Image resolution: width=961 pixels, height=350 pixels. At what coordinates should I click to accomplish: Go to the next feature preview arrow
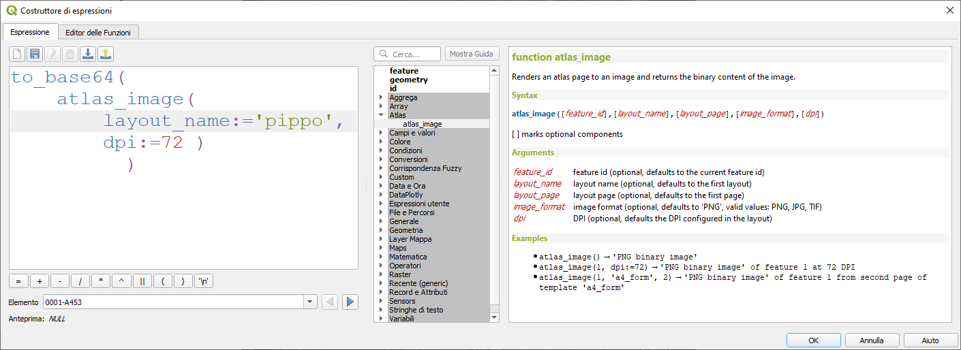pyautogui.click(x=350, y=302)
